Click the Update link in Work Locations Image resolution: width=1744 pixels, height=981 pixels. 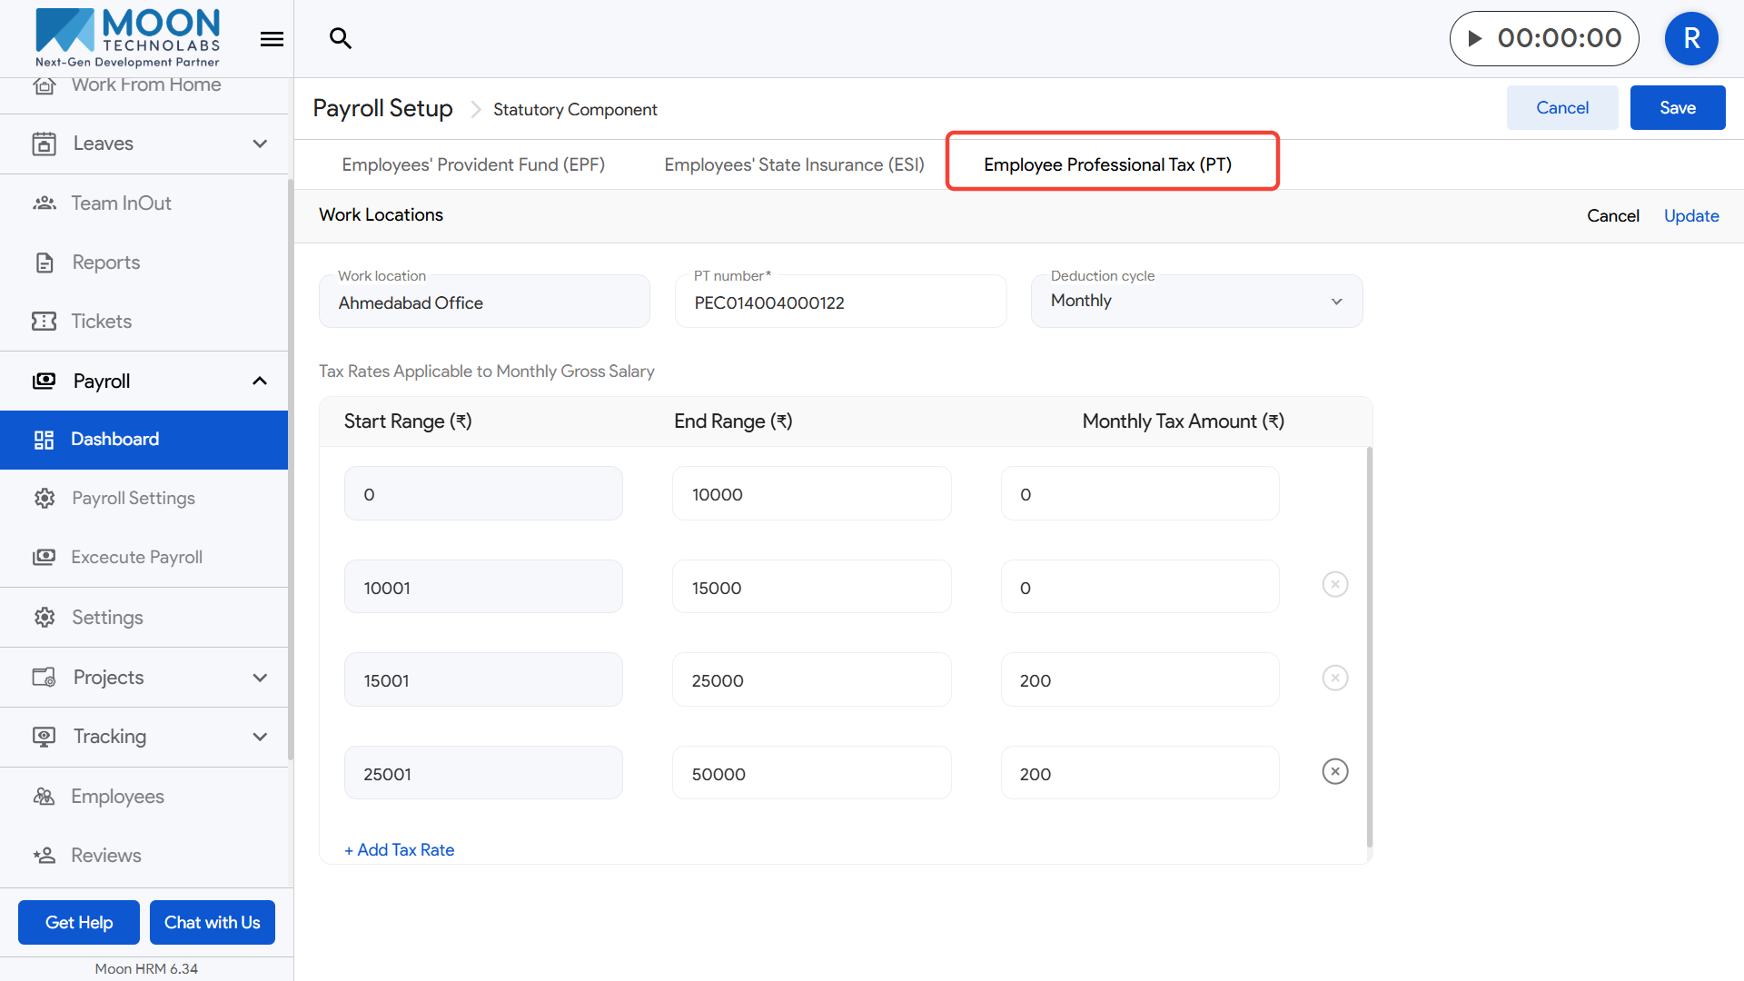click(1690, 216)
